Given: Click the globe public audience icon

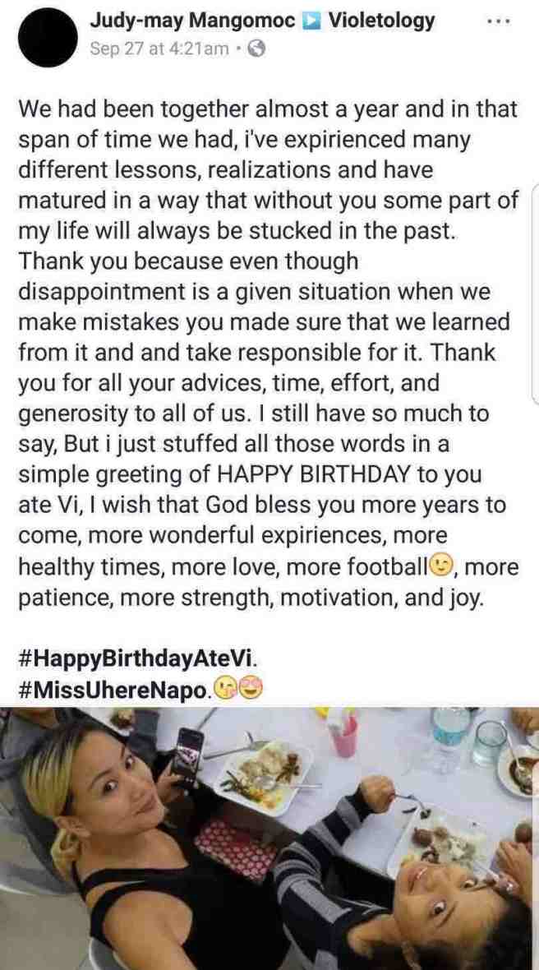Looking at the screenshot, I should click(x=256, y=48).
